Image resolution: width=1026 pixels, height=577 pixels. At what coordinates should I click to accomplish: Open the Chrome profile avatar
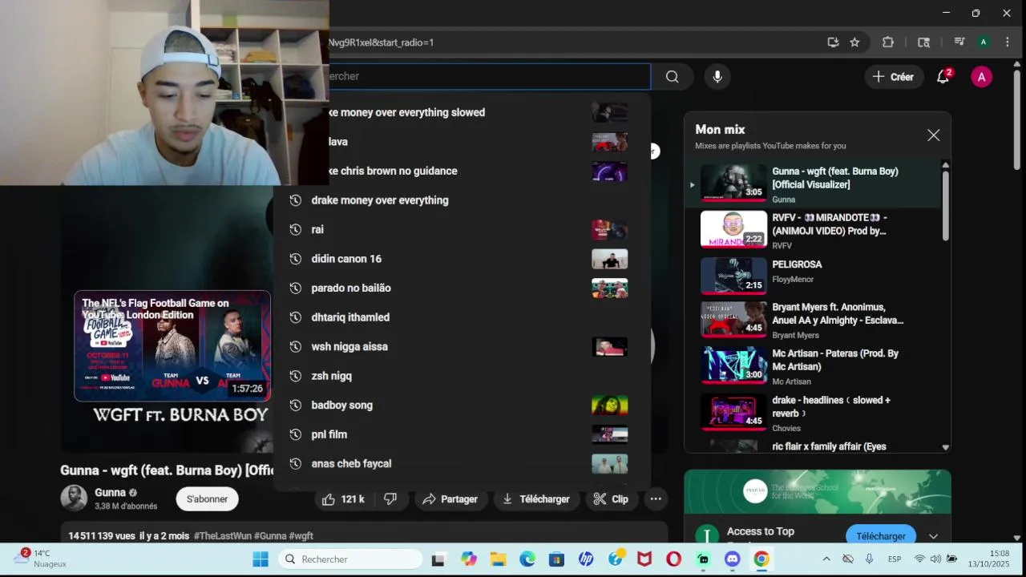tap(984, 42)
